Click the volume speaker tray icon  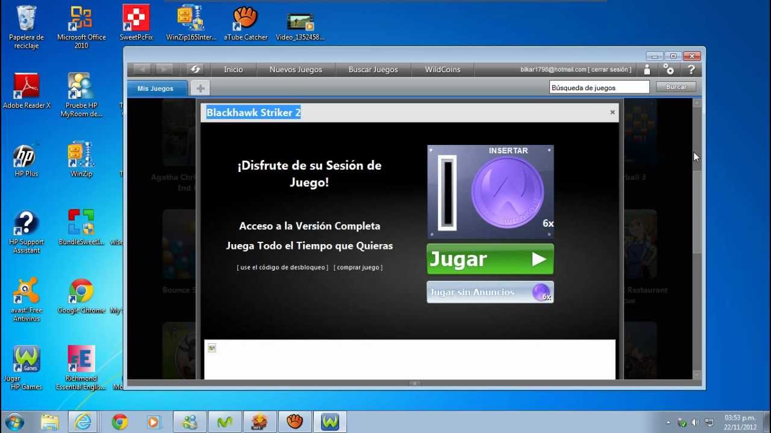coord(696,422)
